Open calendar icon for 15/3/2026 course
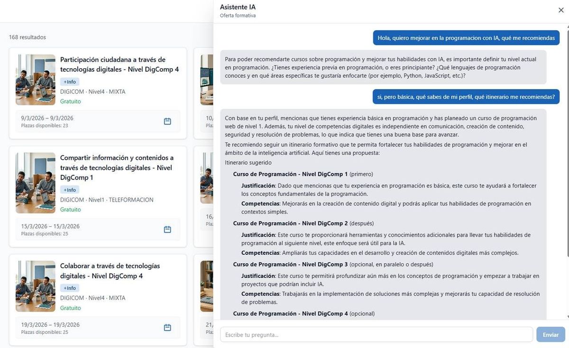 point(167,229)
